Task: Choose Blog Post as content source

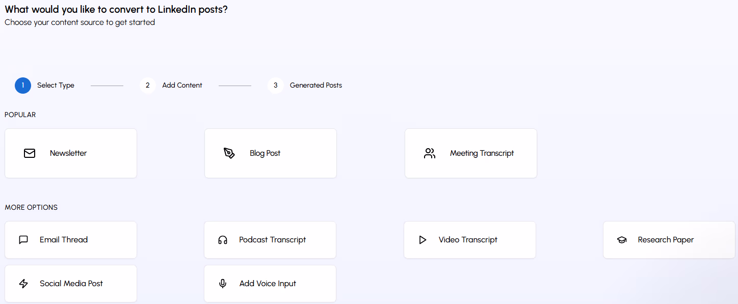Action: [270, 153]
